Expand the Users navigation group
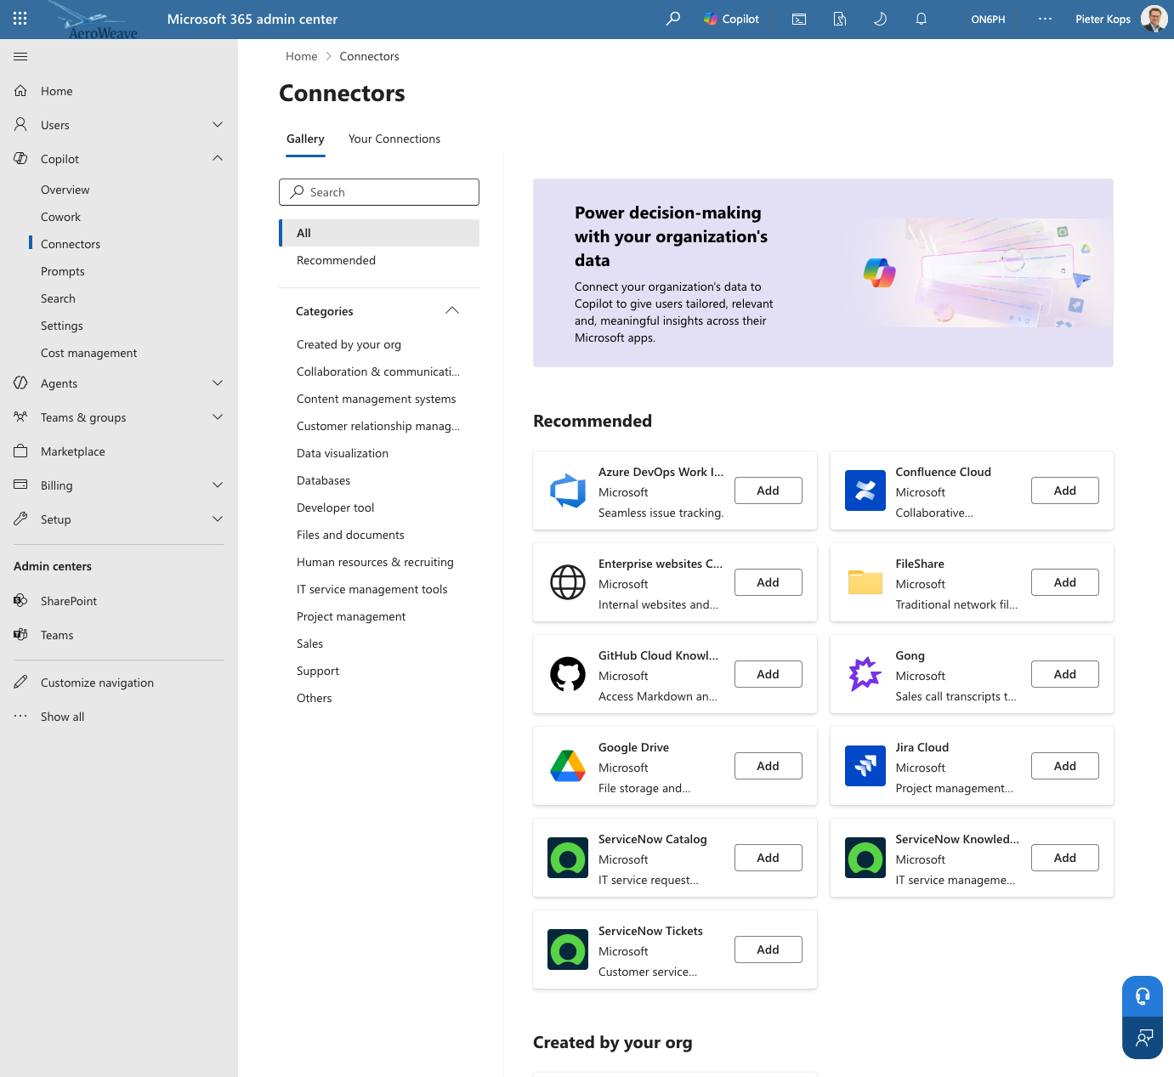 218,125
